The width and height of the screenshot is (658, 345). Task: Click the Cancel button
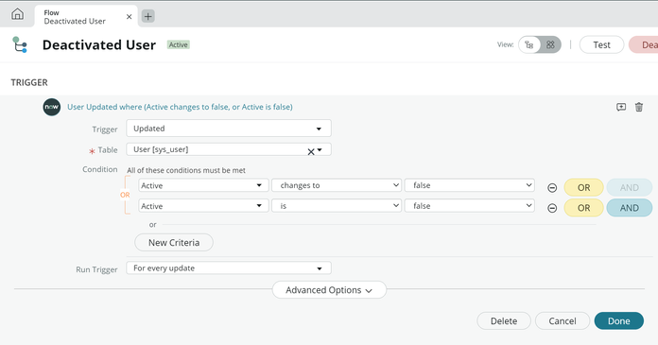coord(563,321)
